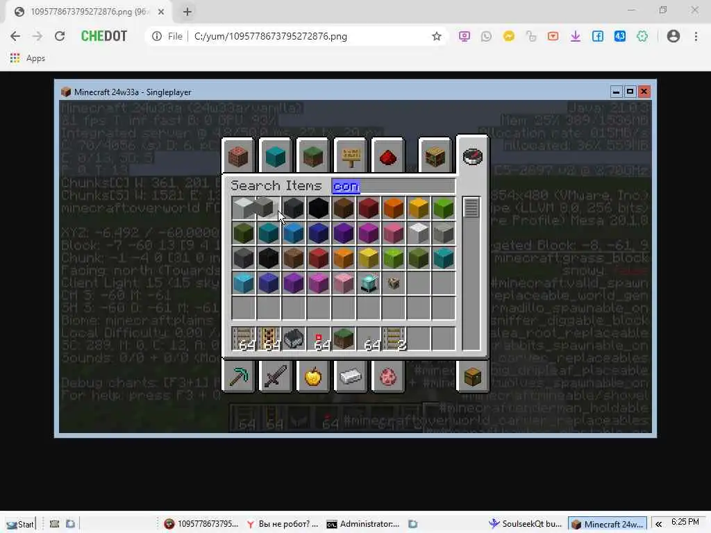711x533 pixels.
Task: Pick the pink concrete powder in fourth row
Action: 343,283
